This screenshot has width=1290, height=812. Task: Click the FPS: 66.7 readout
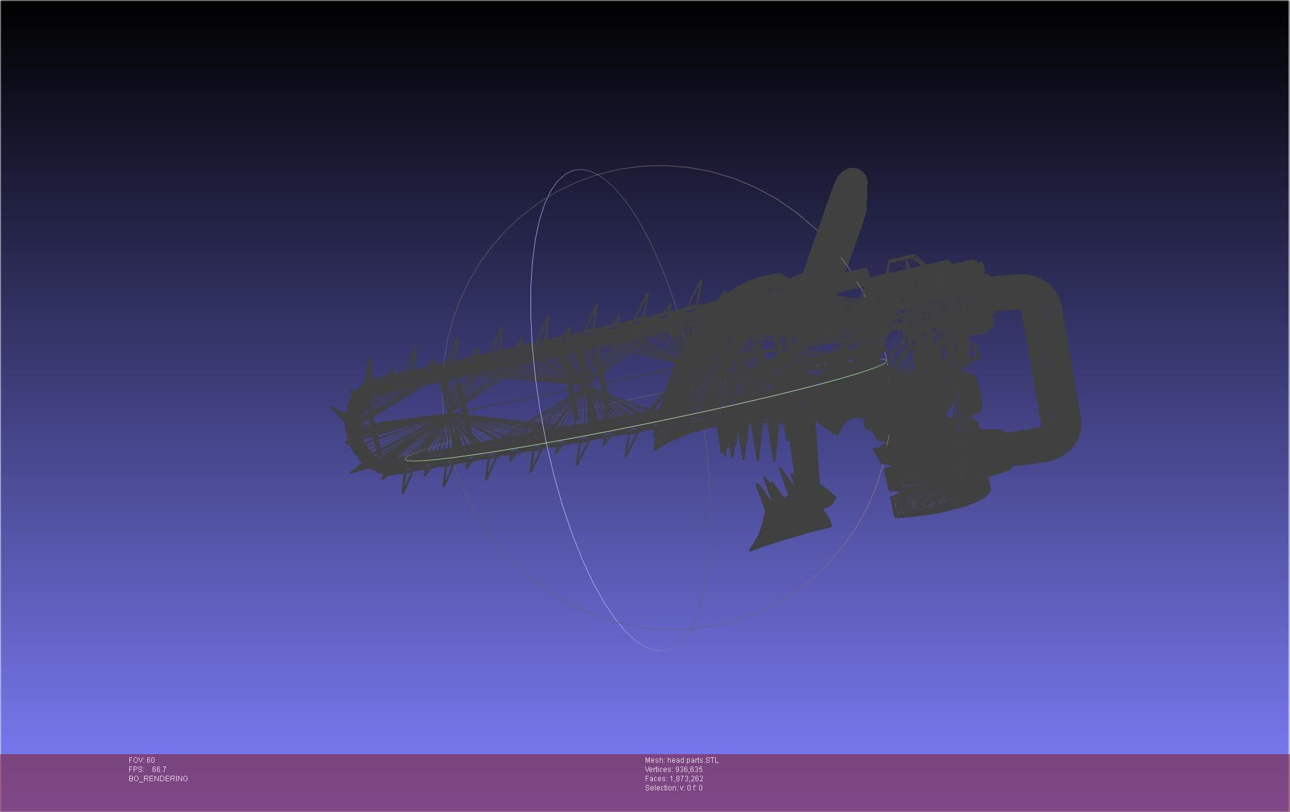147,770
